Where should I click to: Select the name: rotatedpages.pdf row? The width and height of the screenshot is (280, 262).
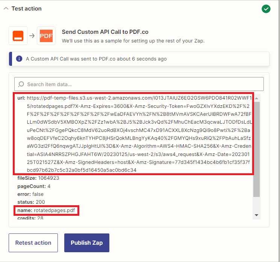[x=46, y=210]
